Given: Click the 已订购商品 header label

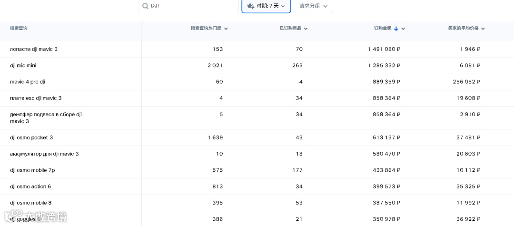Looking at the screenshot, I should click(x=290, y=28).
